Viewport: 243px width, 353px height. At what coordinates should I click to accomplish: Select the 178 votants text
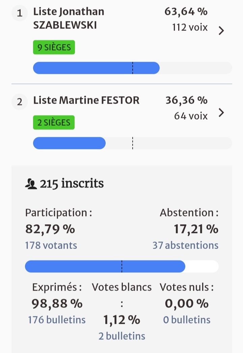tap(51, 245)
